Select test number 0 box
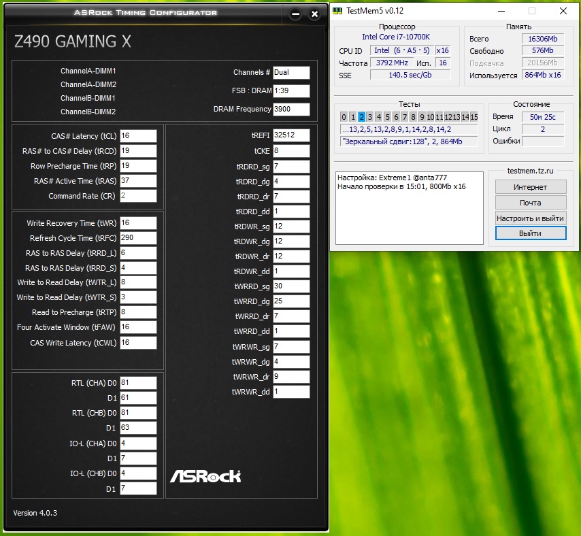The width and height of the screenshot is (581, 536). coord(344,117)
